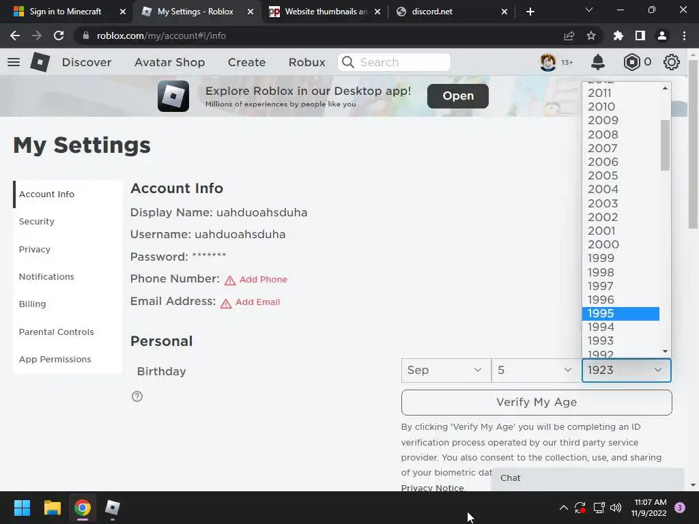Toggle Chrome side panel icon
Image resolution: width=699 pixels, height=524 pixels.
tap(640, 35)
